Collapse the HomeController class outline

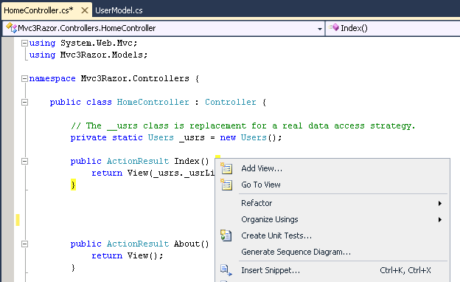24,102
